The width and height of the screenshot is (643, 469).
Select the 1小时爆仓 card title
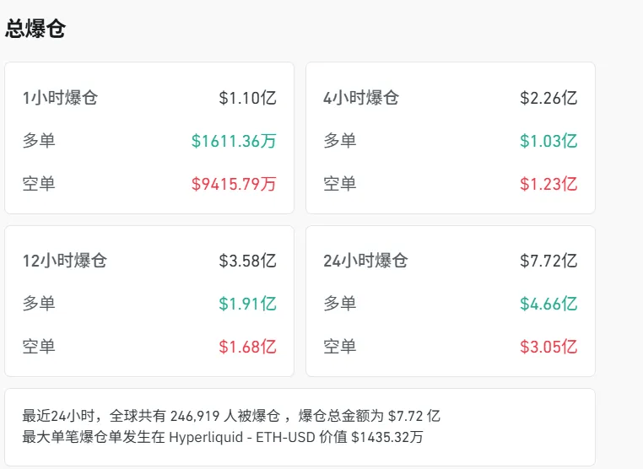[60, 98]
